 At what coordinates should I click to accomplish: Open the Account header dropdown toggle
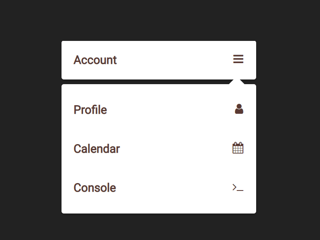click(x=238, y=59)
